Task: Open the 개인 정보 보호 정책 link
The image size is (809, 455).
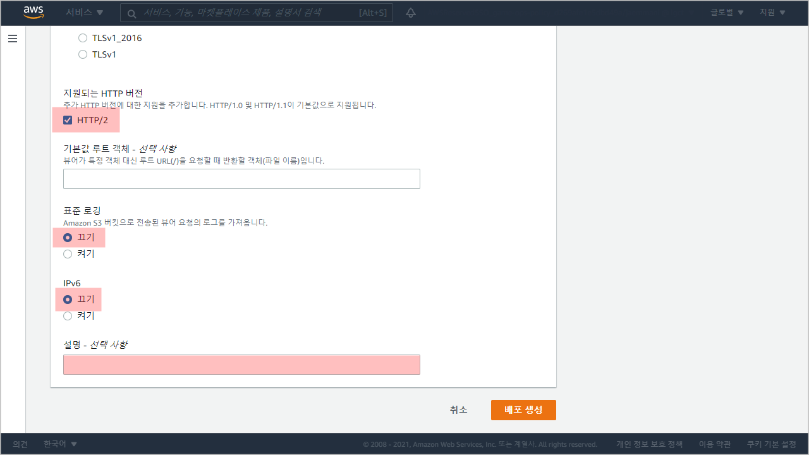Action: (x=650, y=444)
